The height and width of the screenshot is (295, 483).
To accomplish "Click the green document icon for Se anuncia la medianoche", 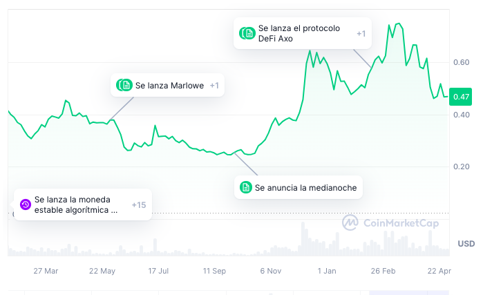I will click(246, 187).
